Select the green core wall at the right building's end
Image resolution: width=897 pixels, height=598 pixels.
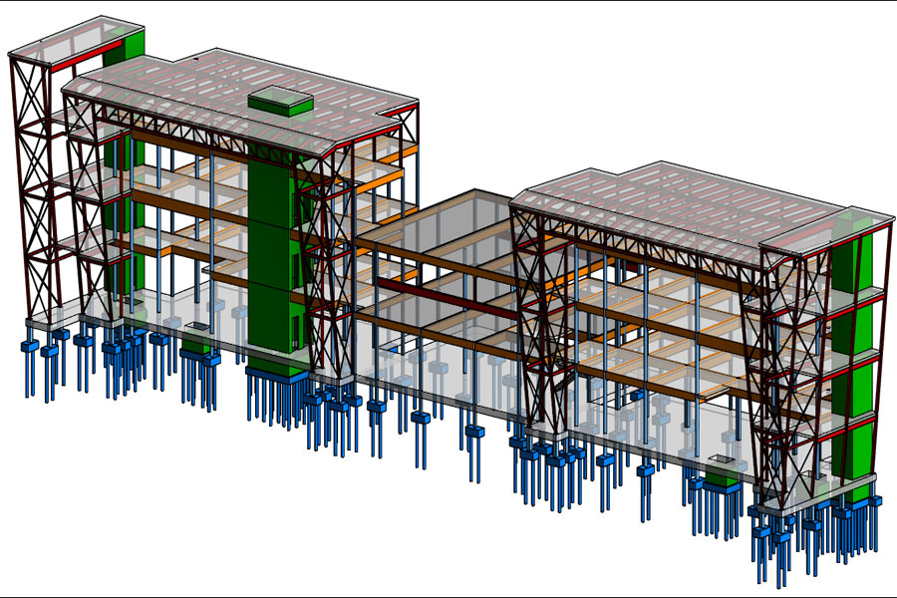coord(853,355)
